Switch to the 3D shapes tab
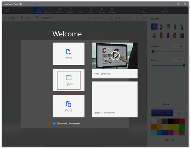The height and width of the screenshot is (148, 190). pos(60,10)
